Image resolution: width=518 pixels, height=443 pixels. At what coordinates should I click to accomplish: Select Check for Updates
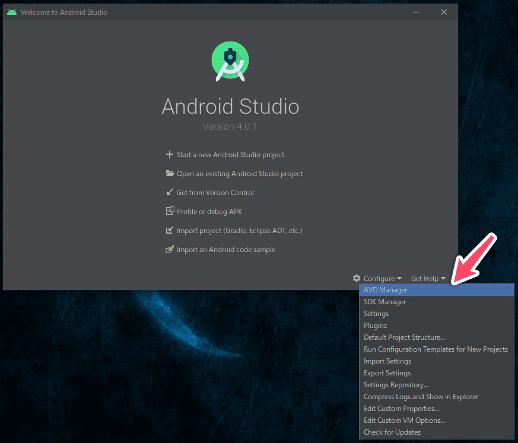[x=436, y=432]
